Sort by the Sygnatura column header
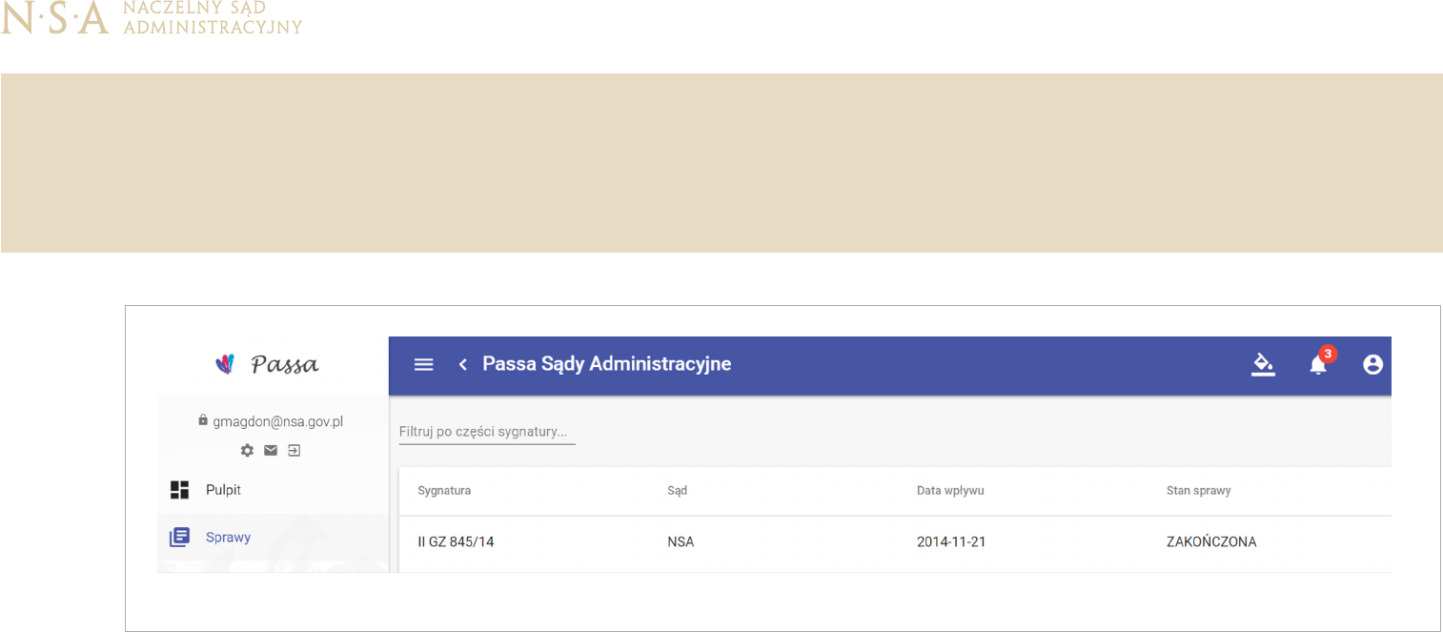Viewport: 1443px width, 632px height. tap(444, 491)
